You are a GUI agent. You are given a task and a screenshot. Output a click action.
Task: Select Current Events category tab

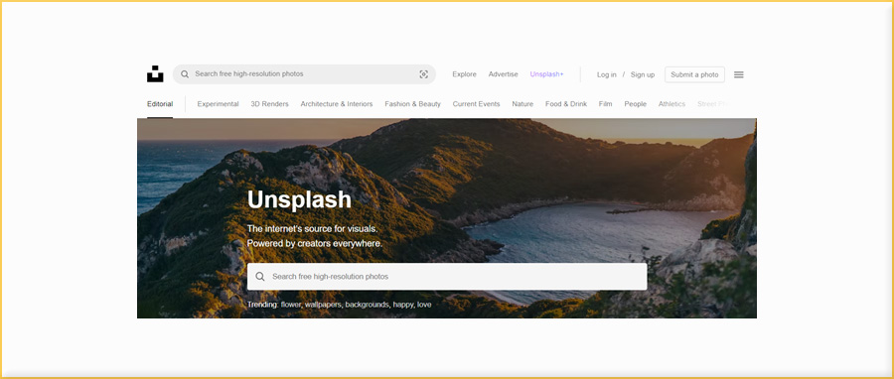(476, 104)
